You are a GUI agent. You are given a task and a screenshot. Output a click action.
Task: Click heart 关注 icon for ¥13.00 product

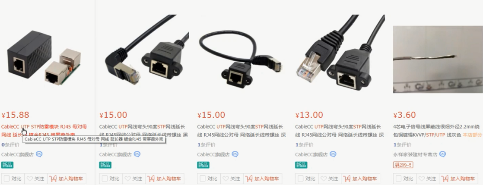pos(324,179)
